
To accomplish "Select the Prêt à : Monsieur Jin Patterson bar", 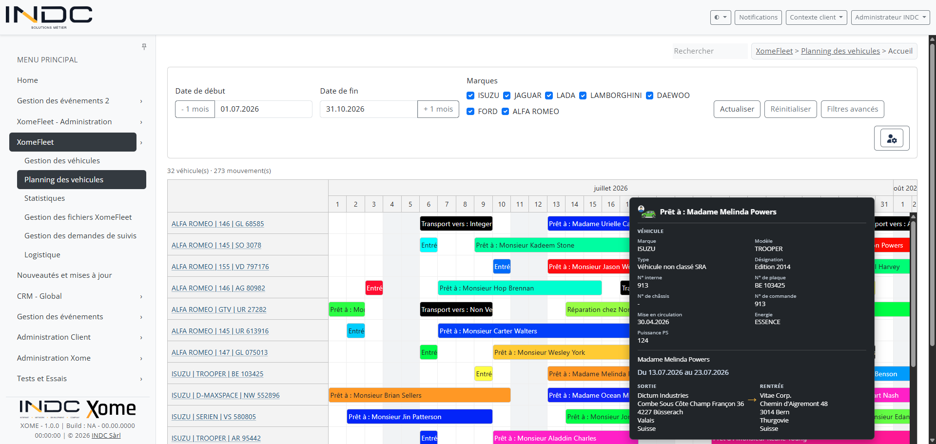I will point(420,417).
